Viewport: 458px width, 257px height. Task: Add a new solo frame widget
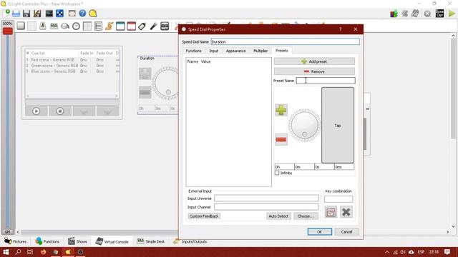pos(132,26)
